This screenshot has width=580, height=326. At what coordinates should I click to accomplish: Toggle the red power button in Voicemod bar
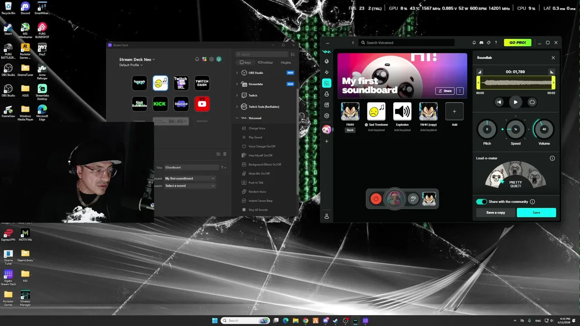[x=376, y=199]
